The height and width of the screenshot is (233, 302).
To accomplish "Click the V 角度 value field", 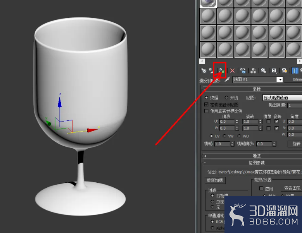I will click(x=295, y=128).
